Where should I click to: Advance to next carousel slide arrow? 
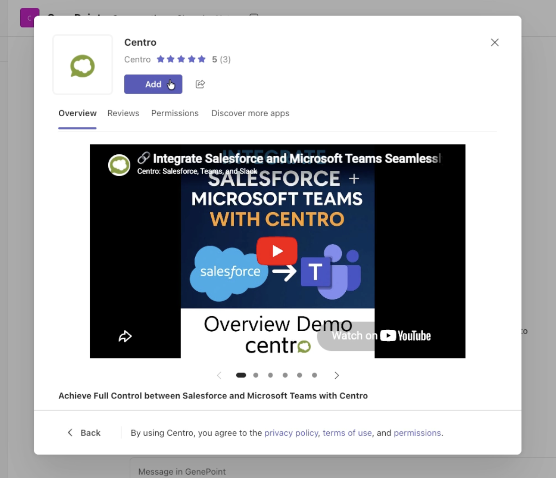[x=336, y=375]
